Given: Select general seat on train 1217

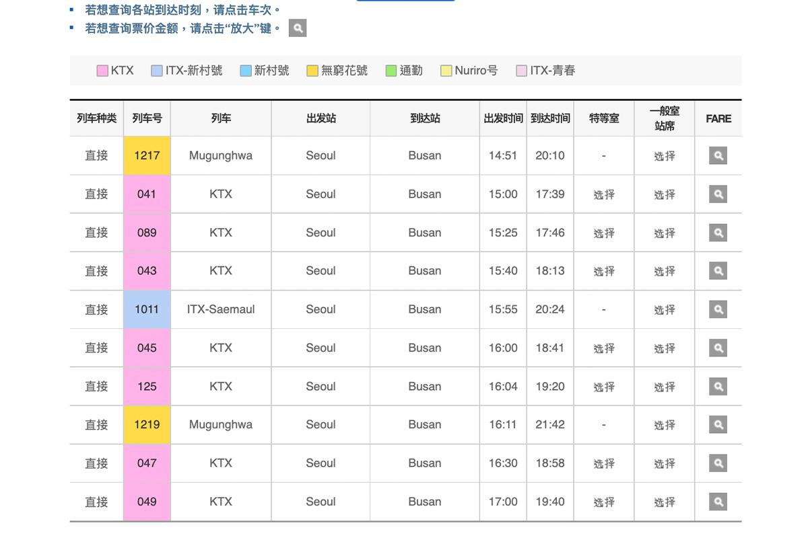Looking at the screenshot, I should point(665,156).
